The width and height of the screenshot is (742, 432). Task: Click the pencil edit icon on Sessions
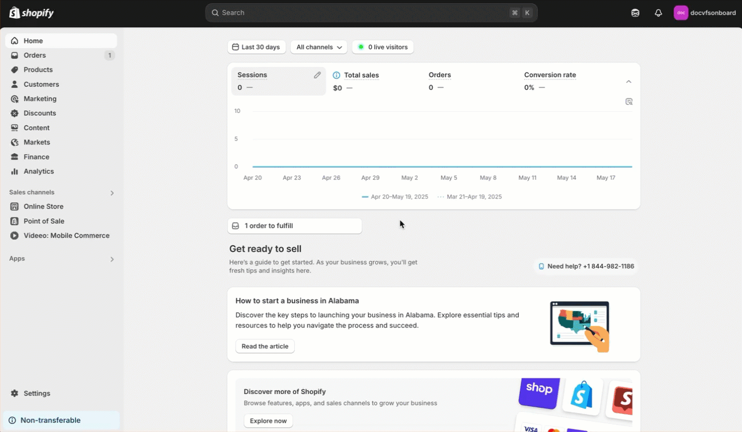317,75
